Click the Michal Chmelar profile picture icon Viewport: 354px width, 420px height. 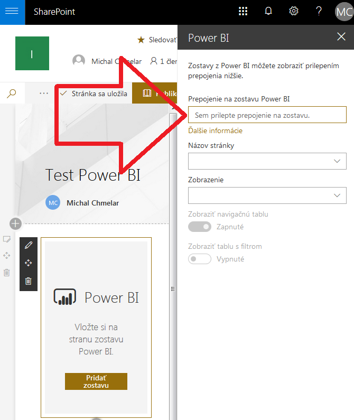coord(79,61)
